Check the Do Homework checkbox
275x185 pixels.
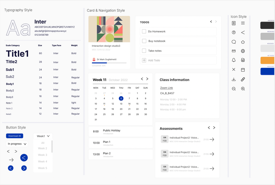coord(144,31)
